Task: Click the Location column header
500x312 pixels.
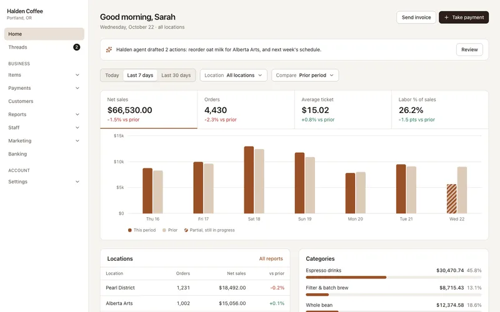Action: click(x=114, y=273)
